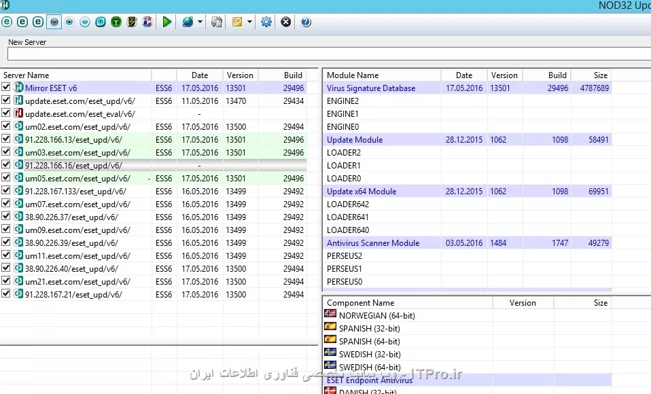Select the um09.eset.com/eset_upd/v6/ server row
The width and height of the screenshot is (651, 394).
pos(154,230)
